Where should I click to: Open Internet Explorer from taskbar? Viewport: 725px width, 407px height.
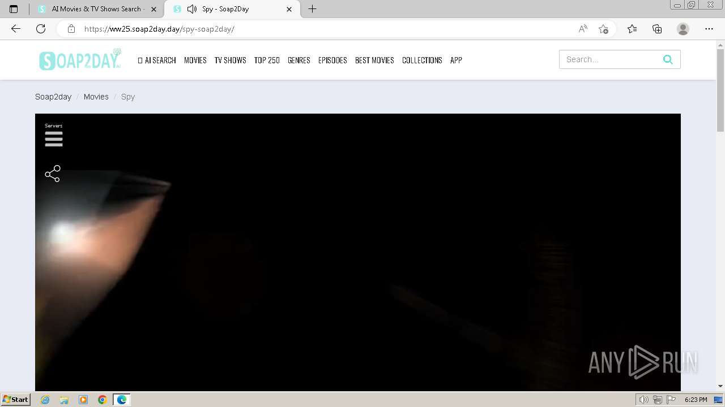pyautogui.click(x=45, y=400)
